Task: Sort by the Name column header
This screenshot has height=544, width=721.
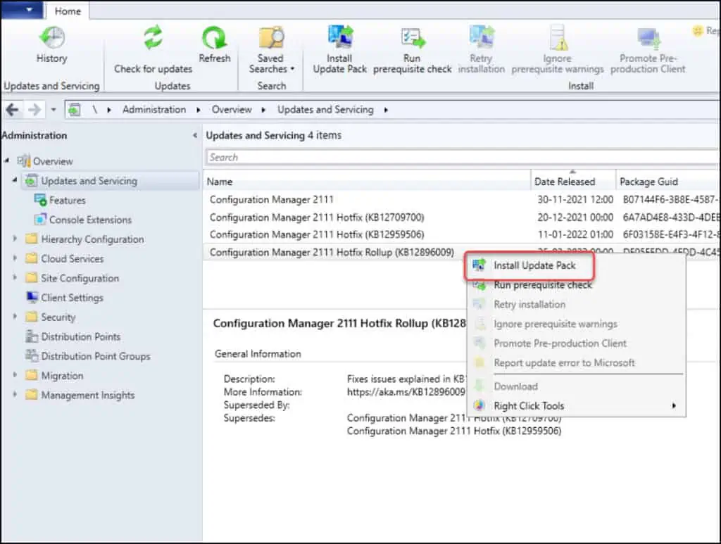Action: click(x=367, y=182)
